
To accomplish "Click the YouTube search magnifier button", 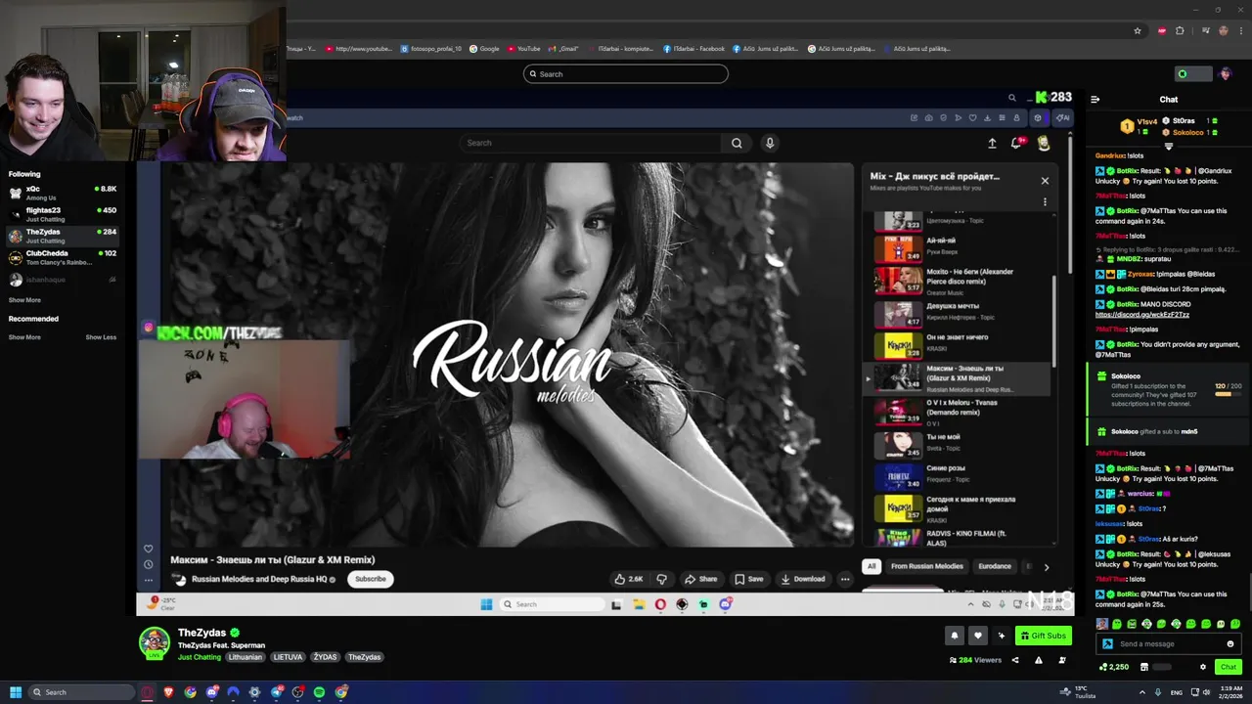I will pos(737,143).
